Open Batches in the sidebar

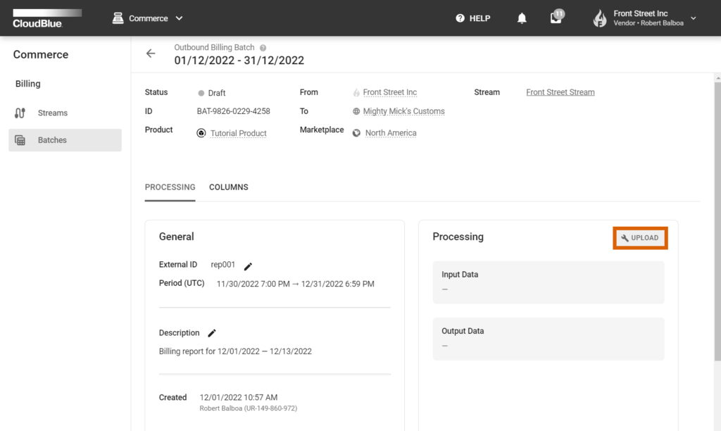(x=65, y=140)
